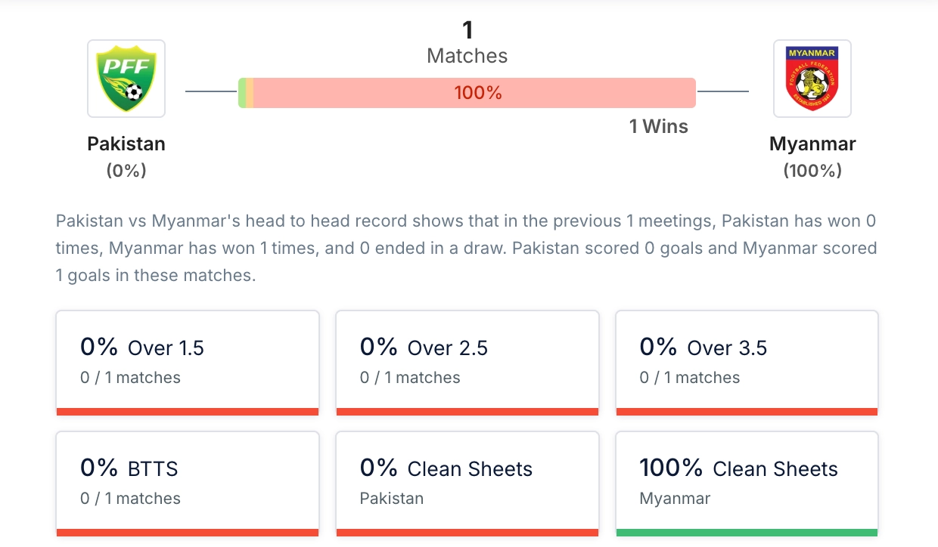The image size is (938, 547).
Task: Expand the Matches counter at the top
Action: [x=467, y=42]
